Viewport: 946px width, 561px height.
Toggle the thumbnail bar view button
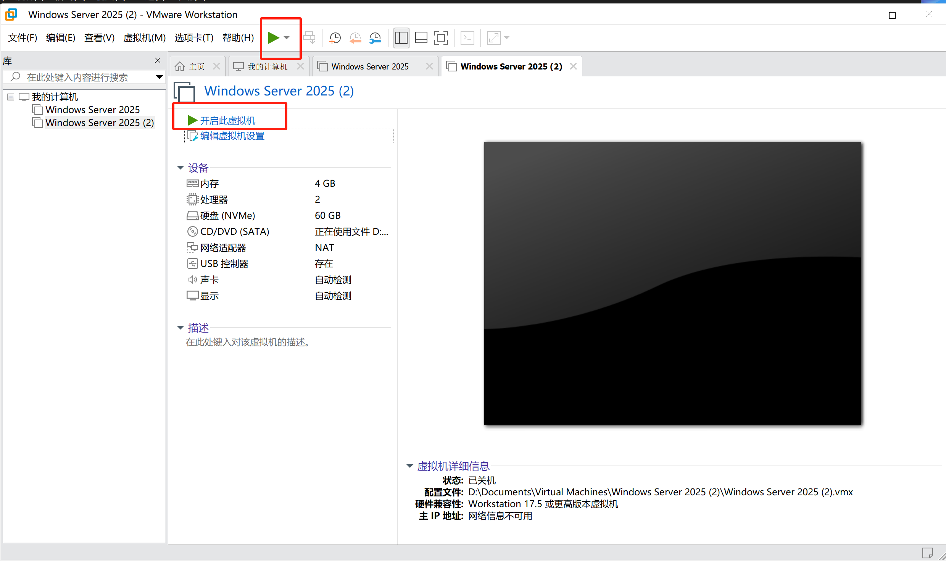pos(421,38)
